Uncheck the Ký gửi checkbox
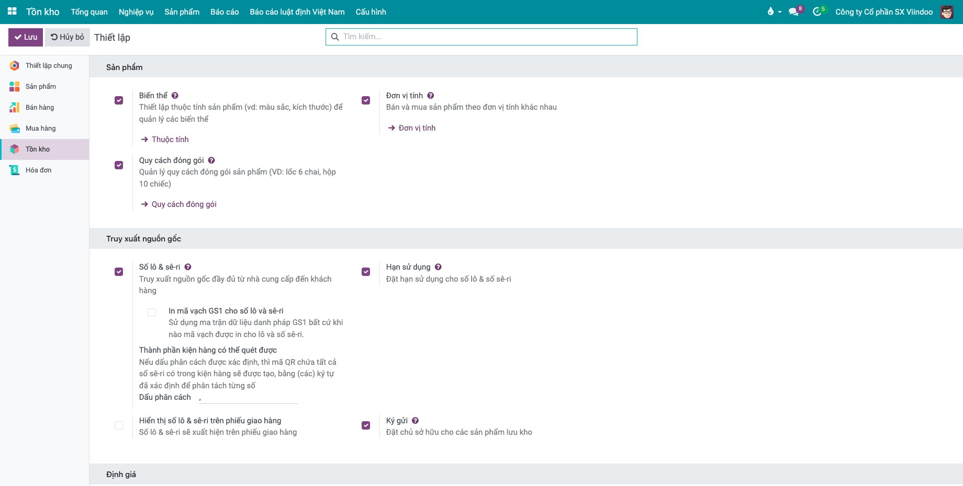963x486 pixels. click(366, 425)
